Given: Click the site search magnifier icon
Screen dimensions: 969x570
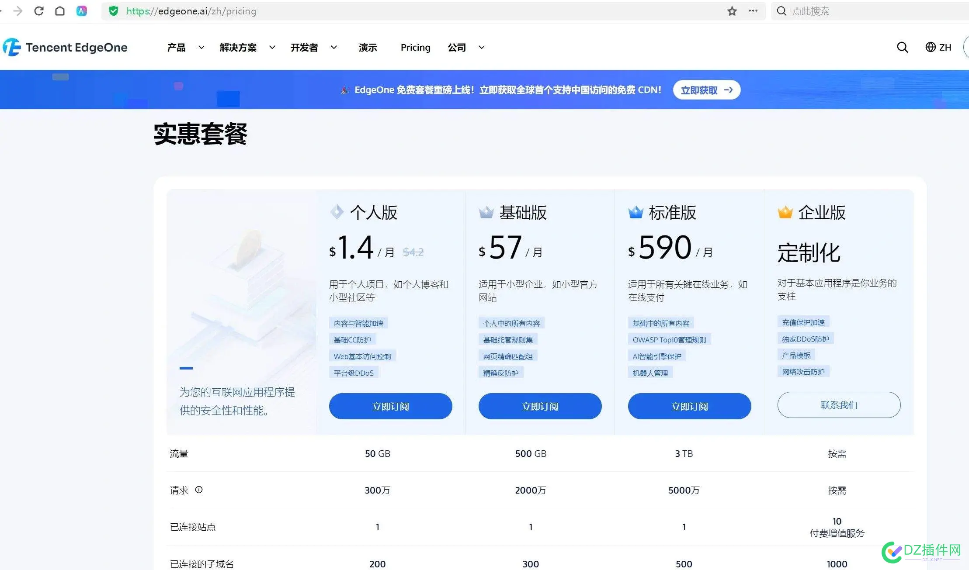Looking at the screenshot, I should coord(902,47).
